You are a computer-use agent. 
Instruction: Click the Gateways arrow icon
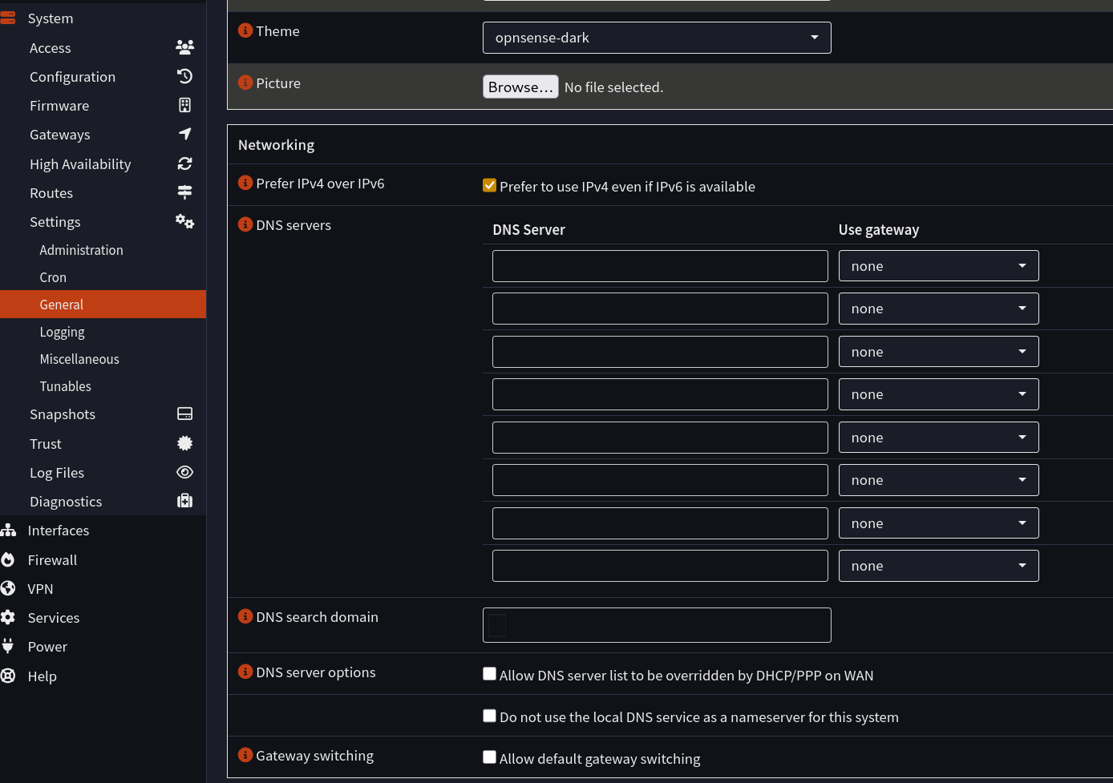(184, 134)
